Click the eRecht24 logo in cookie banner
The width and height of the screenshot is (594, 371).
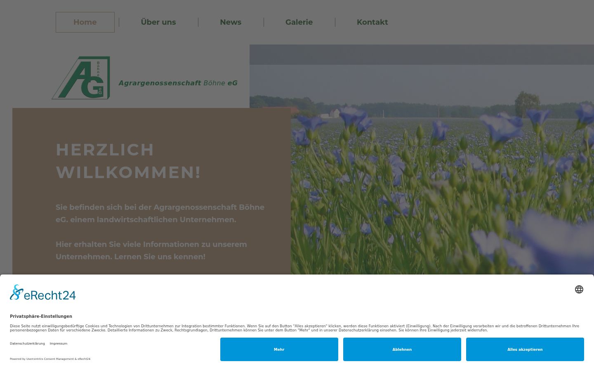(x=43, y=293)
